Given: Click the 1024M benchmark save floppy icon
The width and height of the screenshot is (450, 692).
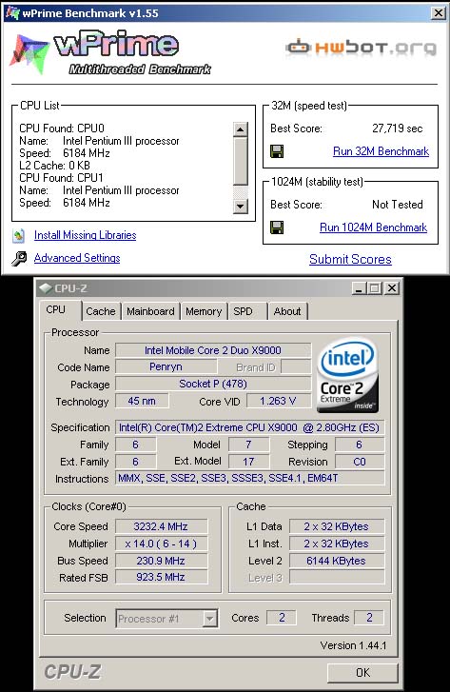Looking at the screenshot, I should 277,227.
